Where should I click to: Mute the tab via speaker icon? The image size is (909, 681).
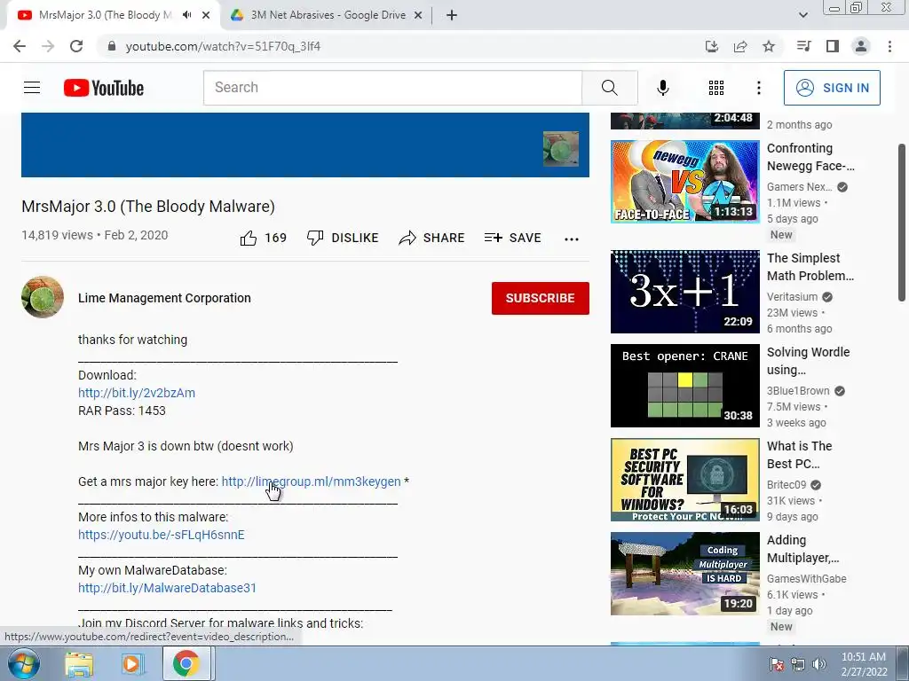(x=186, y=15)
